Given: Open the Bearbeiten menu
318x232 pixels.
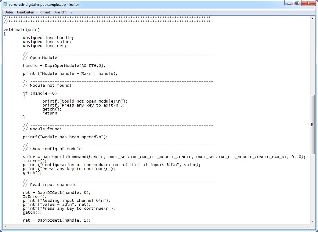Looking at the screenshot, I should pos(26,12).
